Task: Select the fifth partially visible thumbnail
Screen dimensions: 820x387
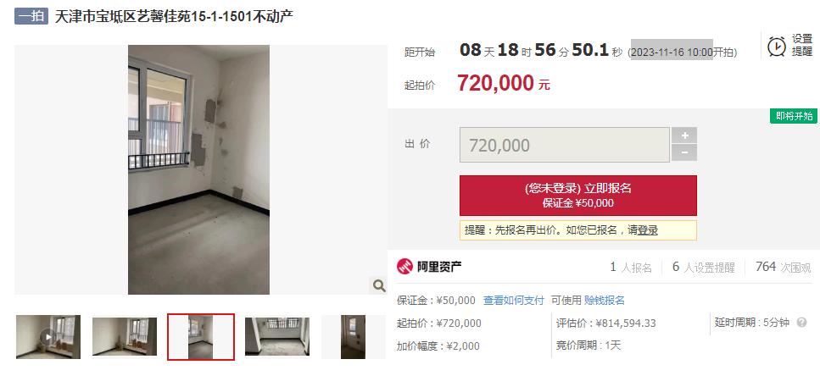Action: (354, 337)
